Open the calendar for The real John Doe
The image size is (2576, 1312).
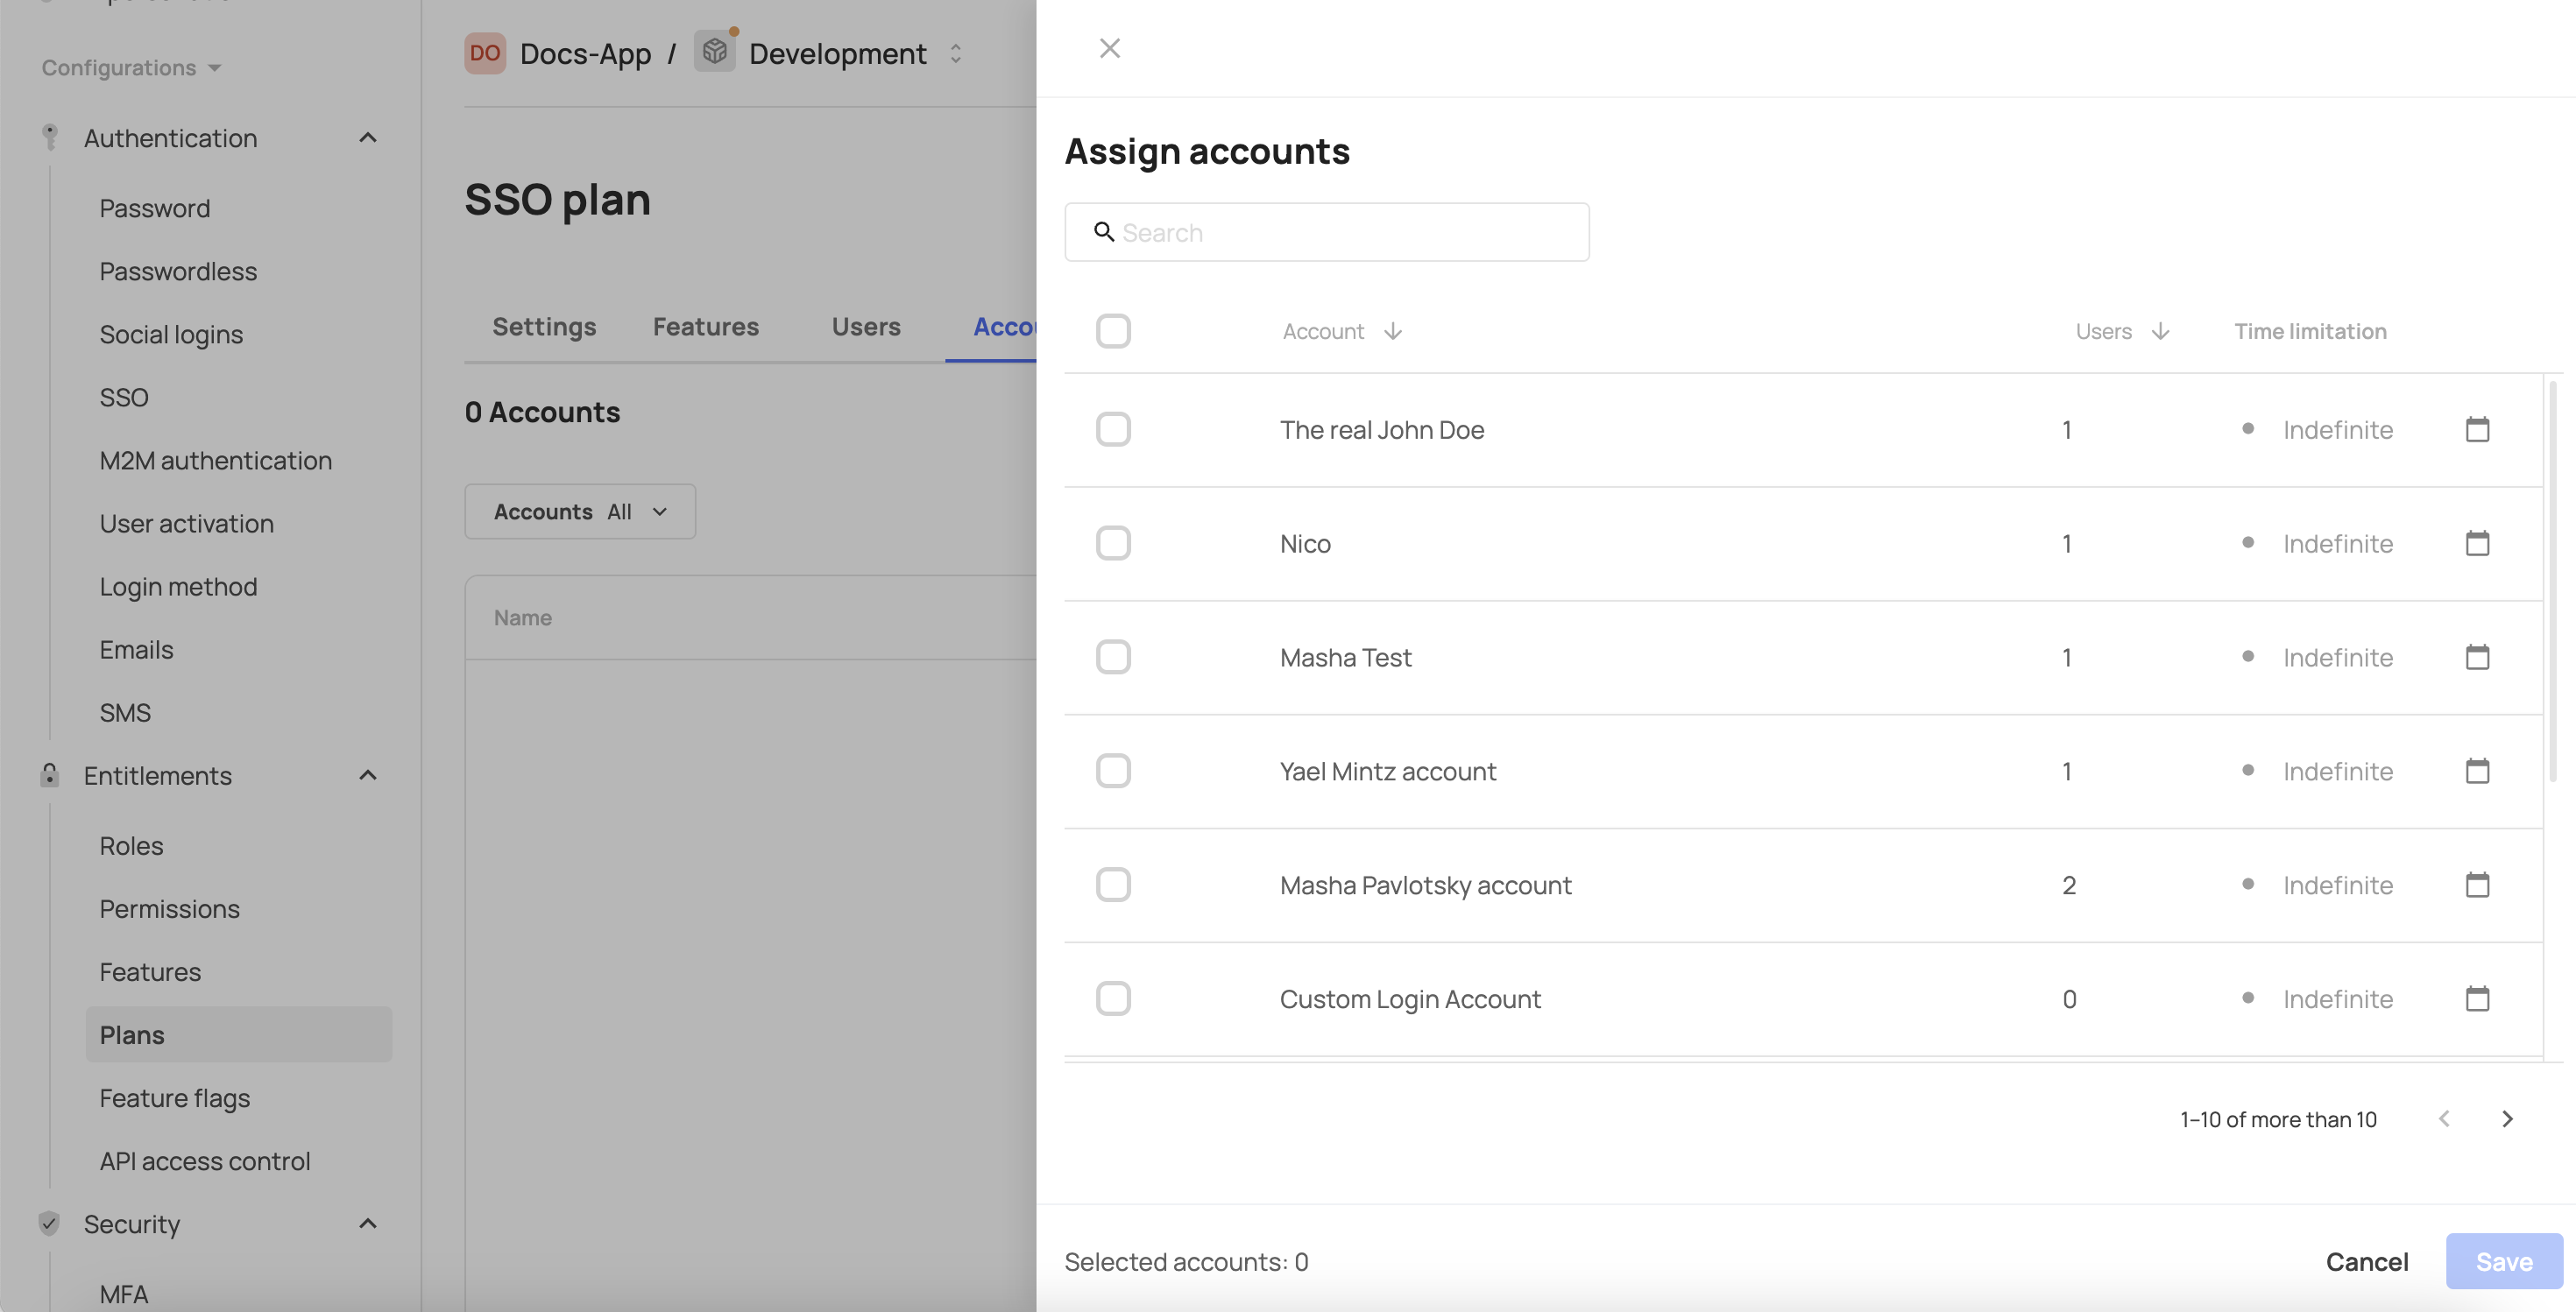2477,430
